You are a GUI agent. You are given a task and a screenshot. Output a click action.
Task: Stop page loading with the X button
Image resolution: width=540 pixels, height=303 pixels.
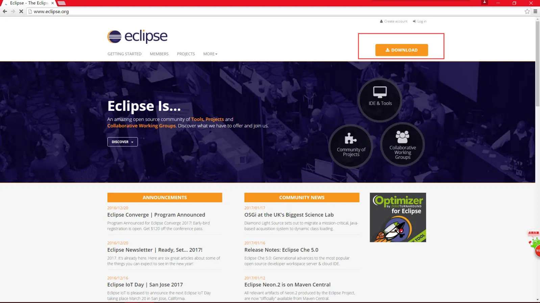point(21,11)
